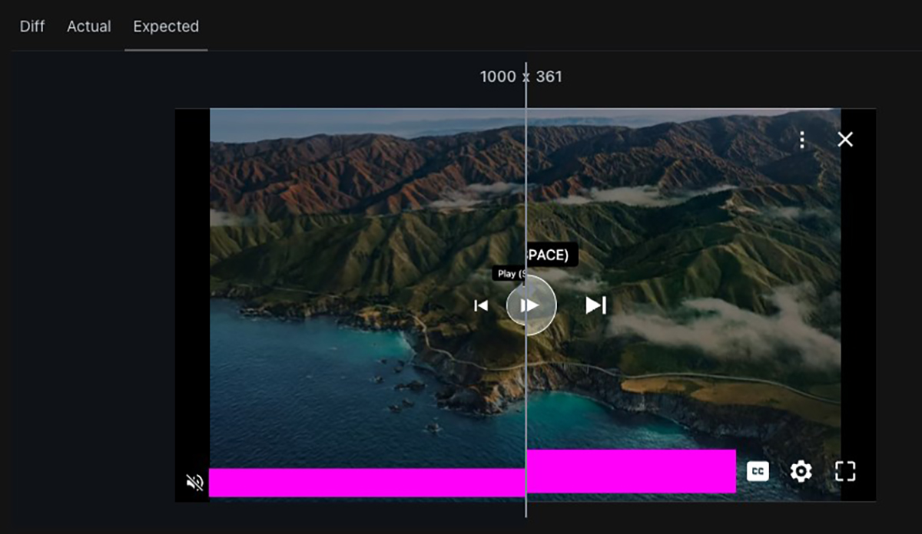
Task: Select the Expected tab
Action: coord(166,26)
